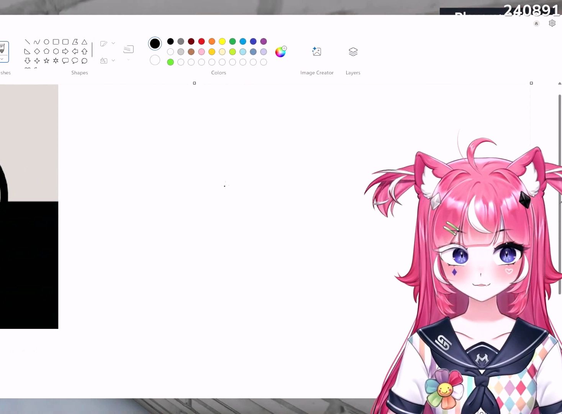Viewport: 562px width, 414px height.
Task: Open Edit colors rainbow wheel
Action: (280, 52)
